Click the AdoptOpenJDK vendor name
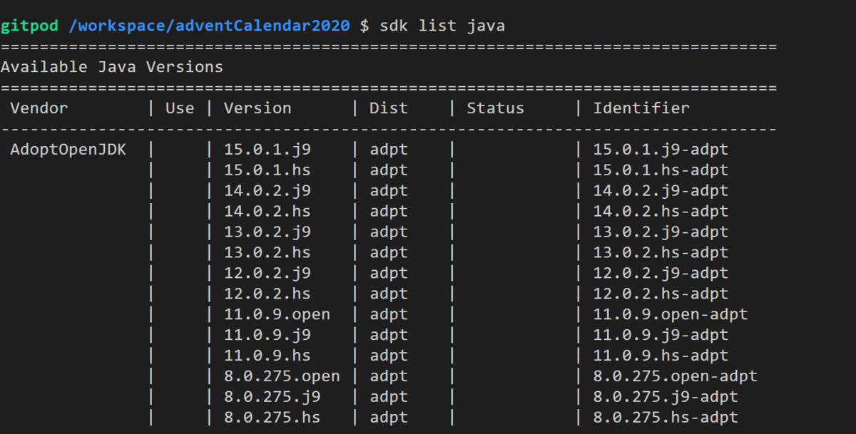Screen dimensions: 856x434 (x=68, y=150)
